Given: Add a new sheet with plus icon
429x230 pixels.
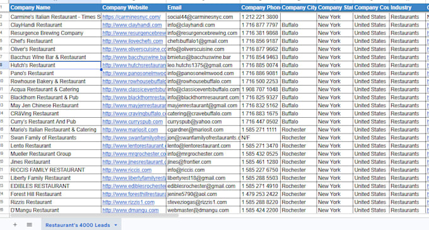Looking at the screenshot, I should click(15, 225).
